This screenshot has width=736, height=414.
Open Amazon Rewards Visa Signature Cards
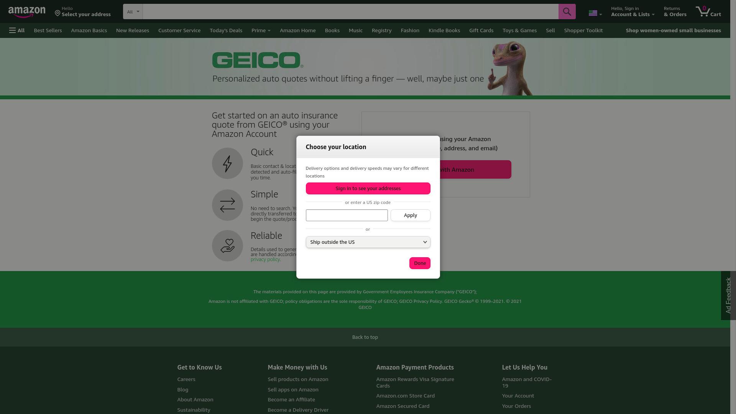point(415,382)
